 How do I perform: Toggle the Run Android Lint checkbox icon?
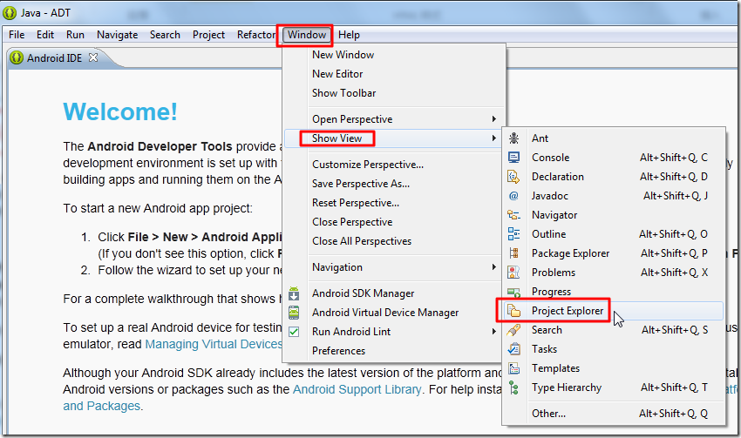pyautogui.click(x=294, y=332)
